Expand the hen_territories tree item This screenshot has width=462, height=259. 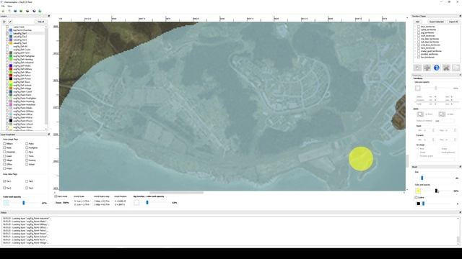coord(415,57)
